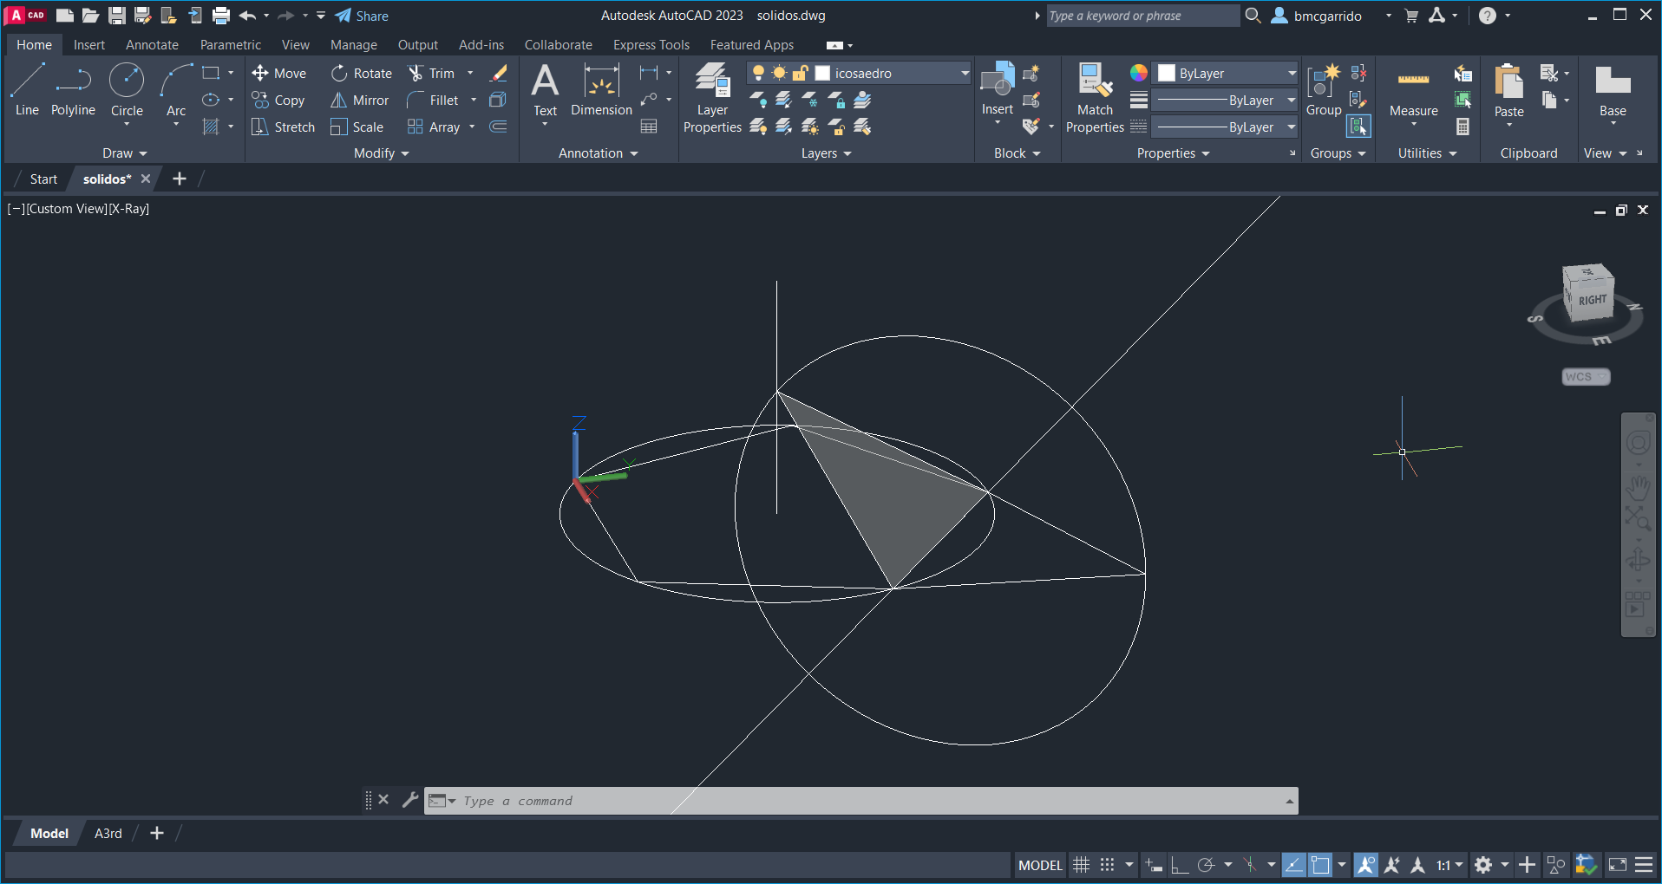Choose the Trim tool
1662x884 pixels.
click(x=432, y=74)
